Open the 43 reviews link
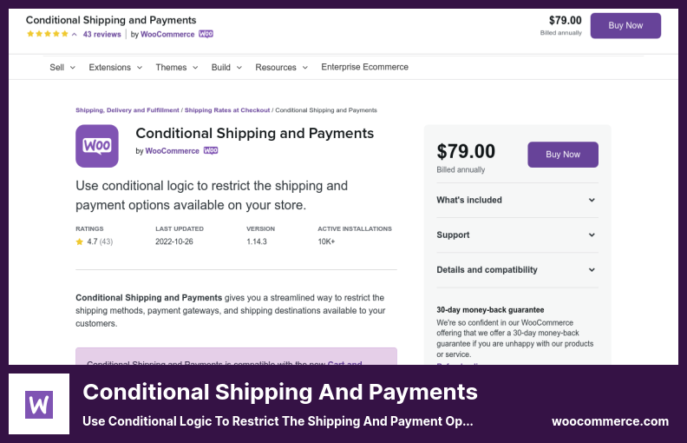This screenshot has width=687, height=443. click(x=102, y=34)
